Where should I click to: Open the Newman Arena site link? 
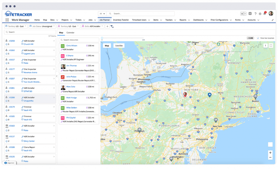[x=30, y=72]
